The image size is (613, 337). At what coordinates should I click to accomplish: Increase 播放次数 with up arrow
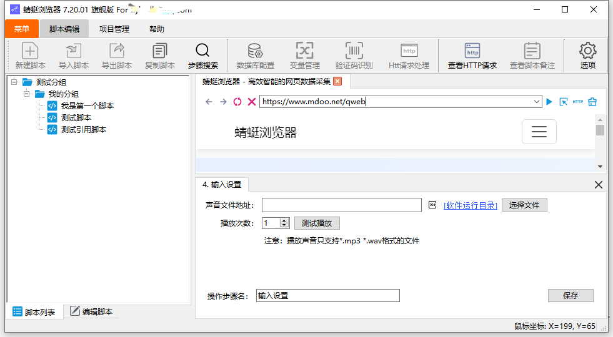284,221
